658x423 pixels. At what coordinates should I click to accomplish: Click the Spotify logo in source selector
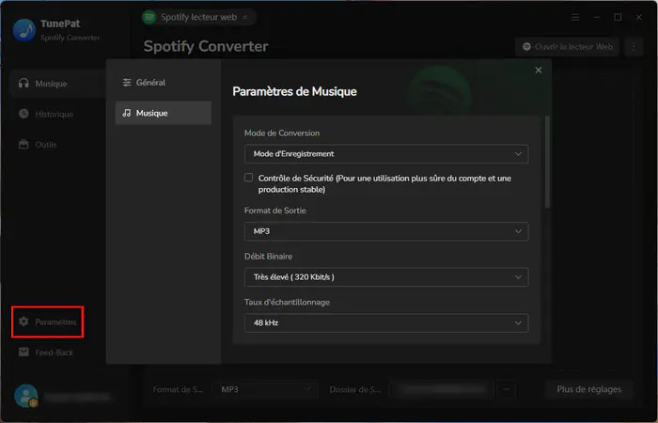click(149, 17)
